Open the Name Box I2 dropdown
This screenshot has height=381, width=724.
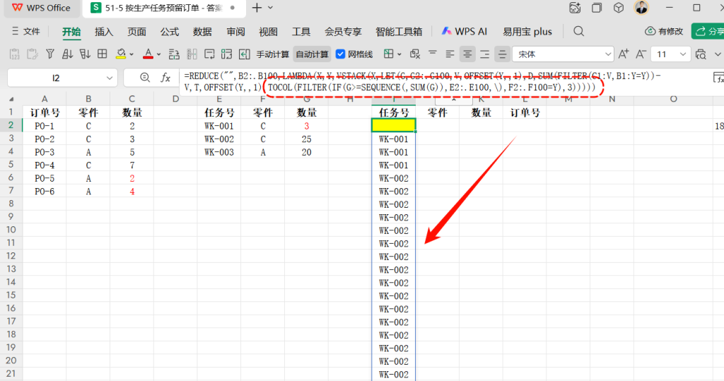pos(110,78)
